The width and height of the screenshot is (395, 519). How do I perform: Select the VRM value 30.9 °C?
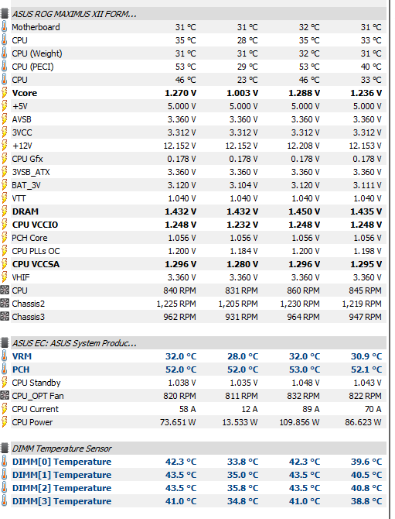[x=366, y=356]
